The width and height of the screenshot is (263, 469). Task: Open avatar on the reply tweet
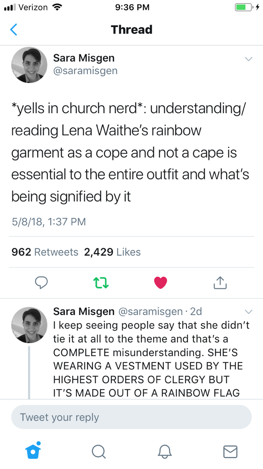pos(29,325)
